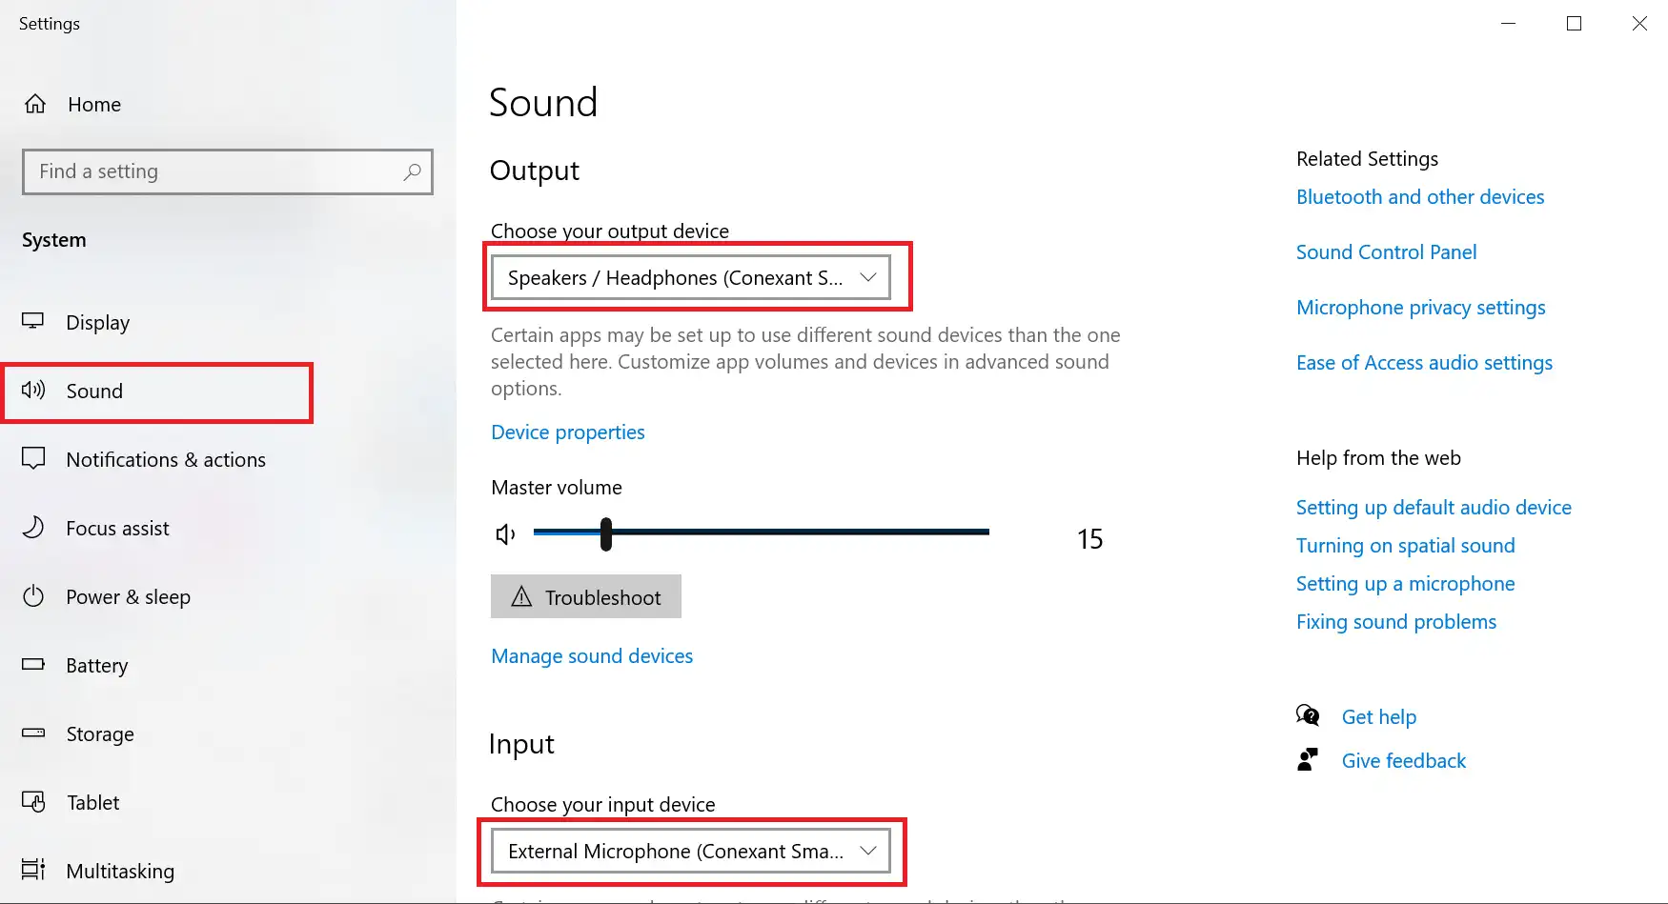1668x904 pixels.
Task: Go to the Tablet settings section
Action: click(93, 802)
